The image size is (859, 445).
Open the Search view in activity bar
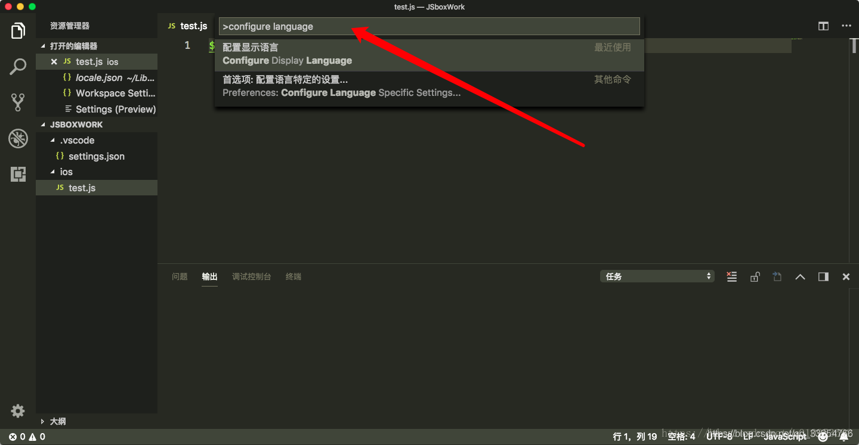(x=18, y=67)
